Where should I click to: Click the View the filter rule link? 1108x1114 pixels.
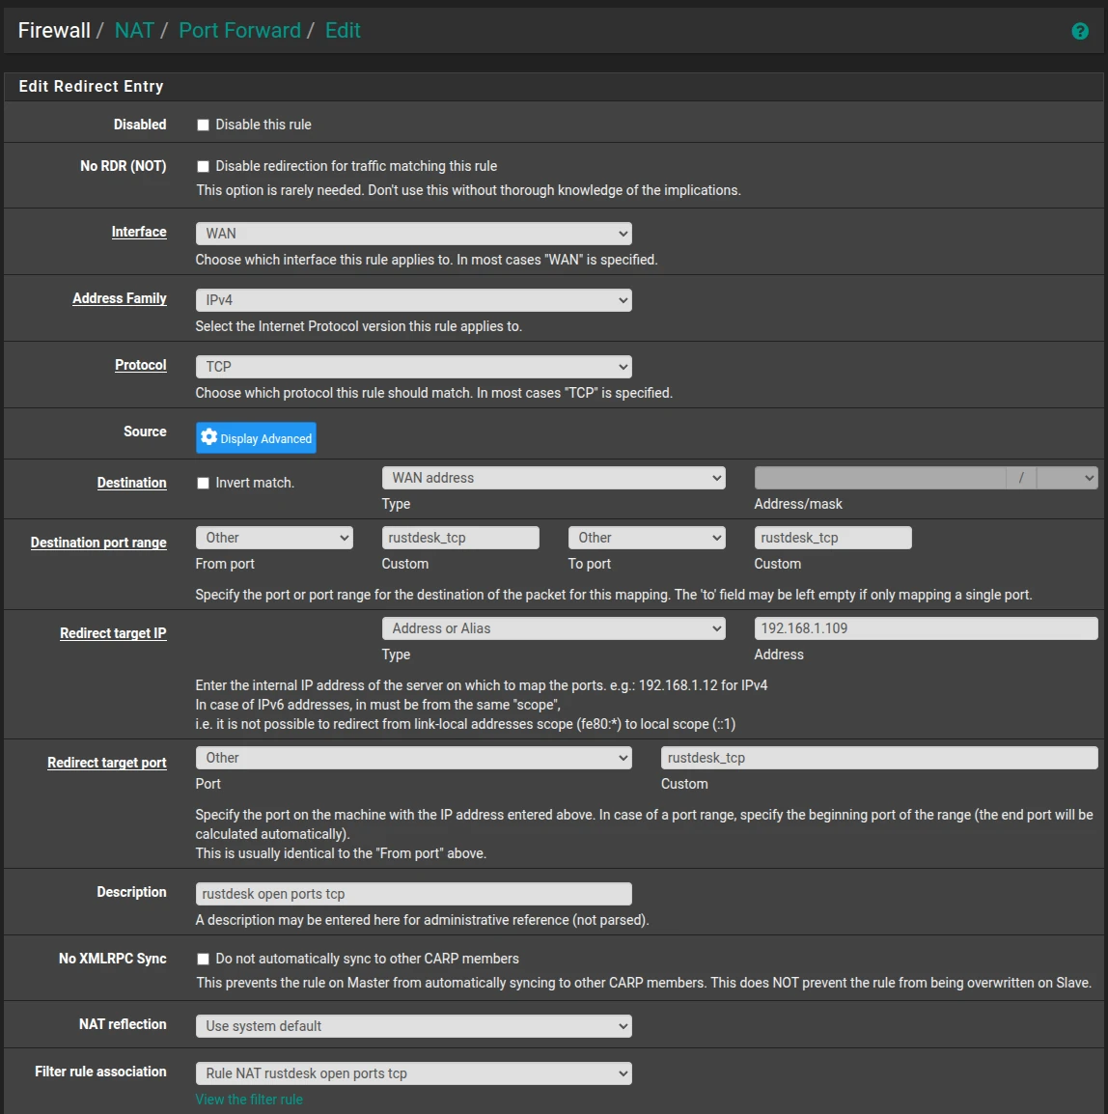[x=249, y=1100]
